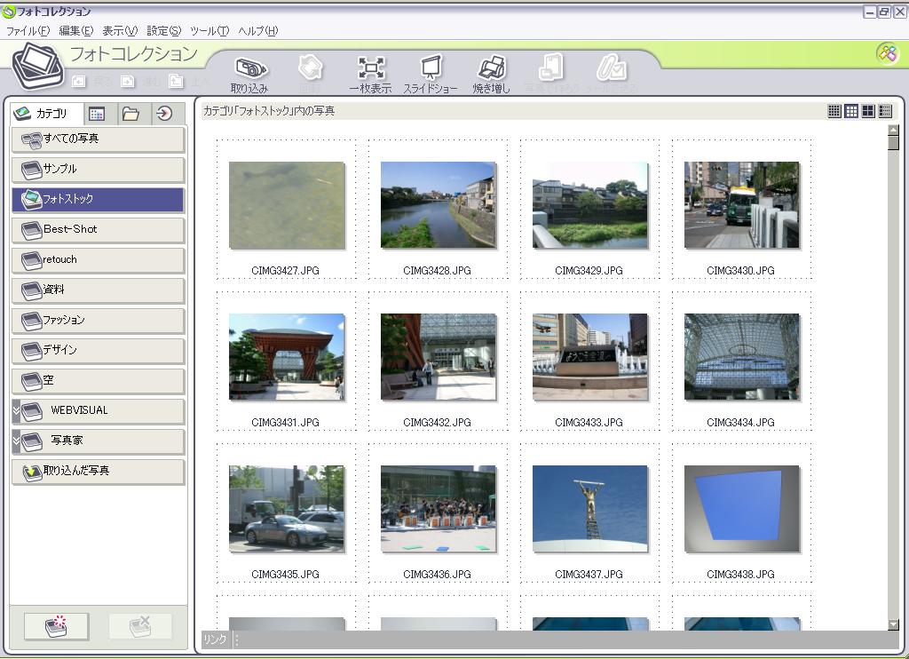
Task: Select thumbnail CIMG3432.JPG
Action: pyautogui.click(x=439, y=357)
